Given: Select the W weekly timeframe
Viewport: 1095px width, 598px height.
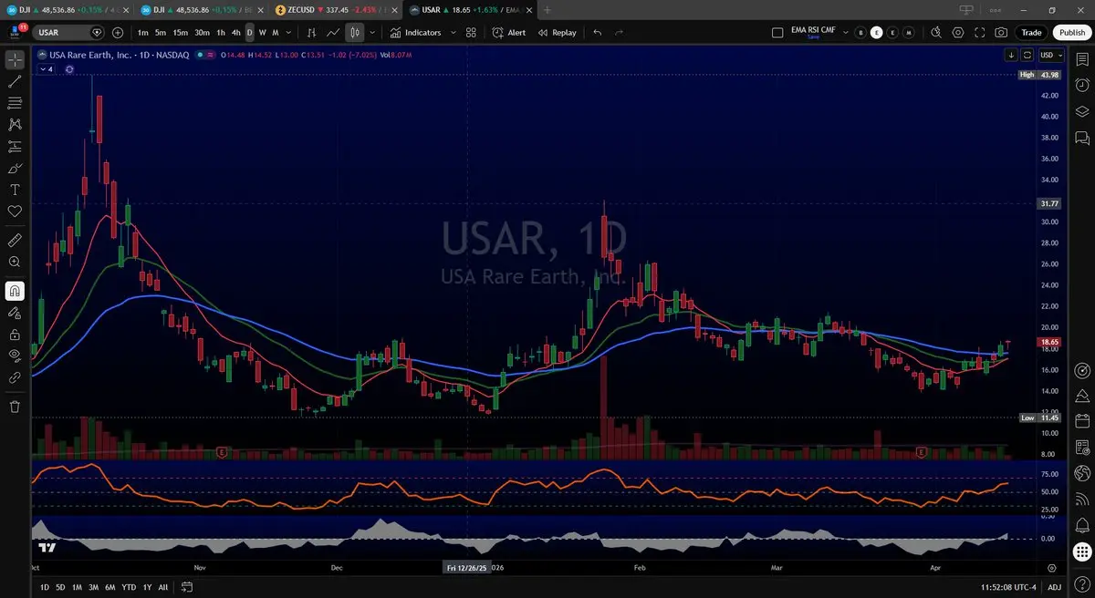Looking at the screenshot, I should click(x=263, y=33).
